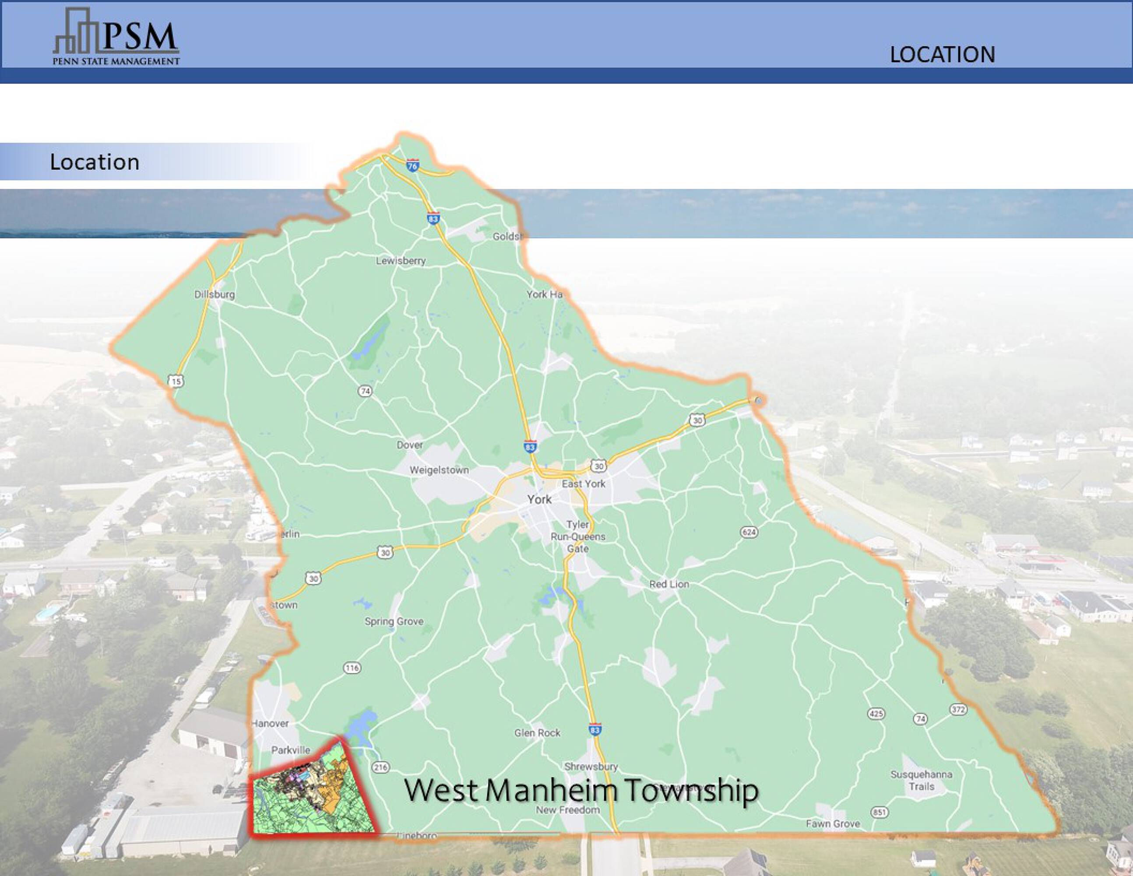
Task: Click the York city label
Action: (539, 499)
